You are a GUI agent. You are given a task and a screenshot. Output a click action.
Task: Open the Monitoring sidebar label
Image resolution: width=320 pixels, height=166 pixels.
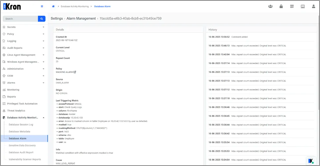click(13, 90)
